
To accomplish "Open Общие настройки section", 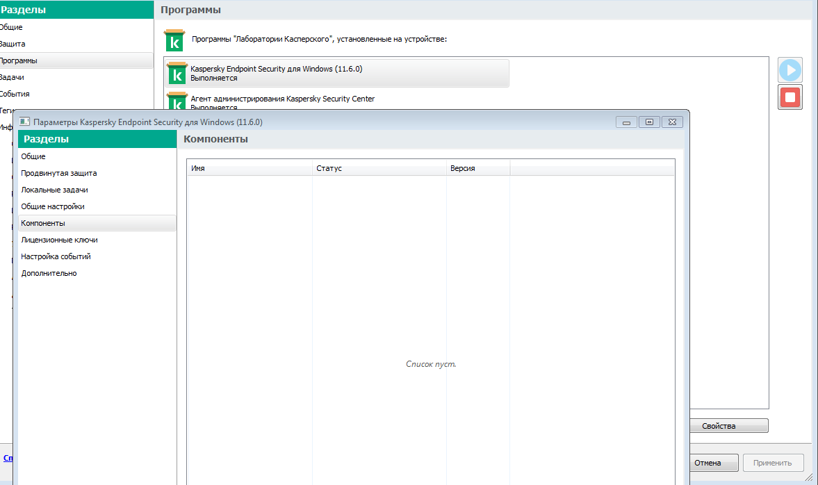I will (97, 206).
